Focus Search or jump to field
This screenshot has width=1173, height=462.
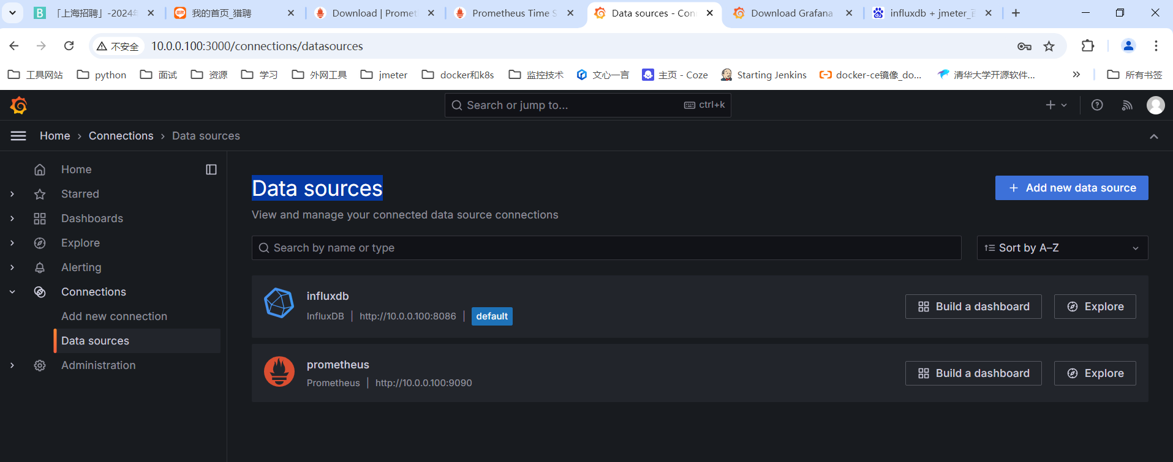[x=587, y=105]
